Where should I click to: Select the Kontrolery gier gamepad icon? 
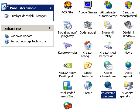click(x=68, y=45)
